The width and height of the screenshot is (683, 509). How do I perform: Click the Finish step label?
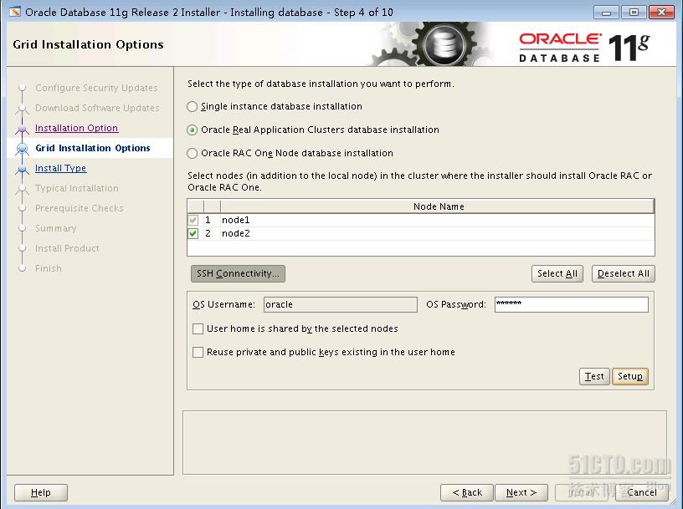[x=49, y=268]
